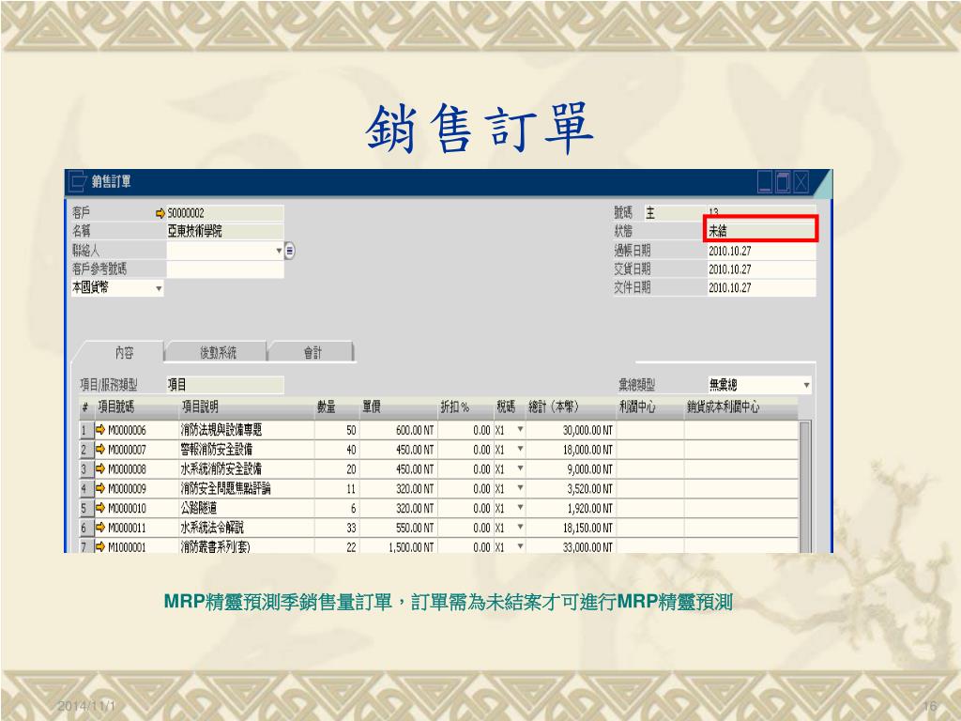Click the 客戶參考號碼 input field
Viewport: 961px width, 721px height.
pos(225,269)
